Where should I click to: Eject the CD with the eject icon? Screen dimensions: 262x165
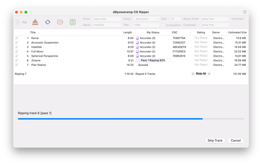coord(35,22)
